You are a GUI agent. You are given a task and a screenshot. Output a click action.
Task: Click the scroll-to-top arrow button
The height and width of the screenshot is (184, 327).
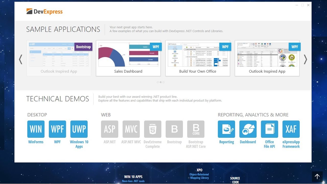click(317, 176)
